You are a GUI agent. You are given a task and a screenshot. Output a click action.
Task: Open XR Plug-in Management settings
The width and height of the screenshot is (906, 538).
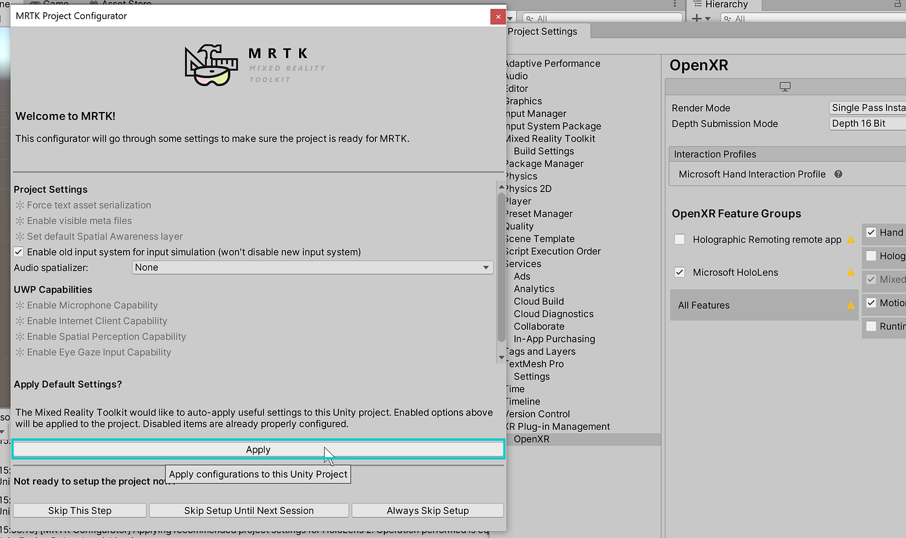pos(558,427)
